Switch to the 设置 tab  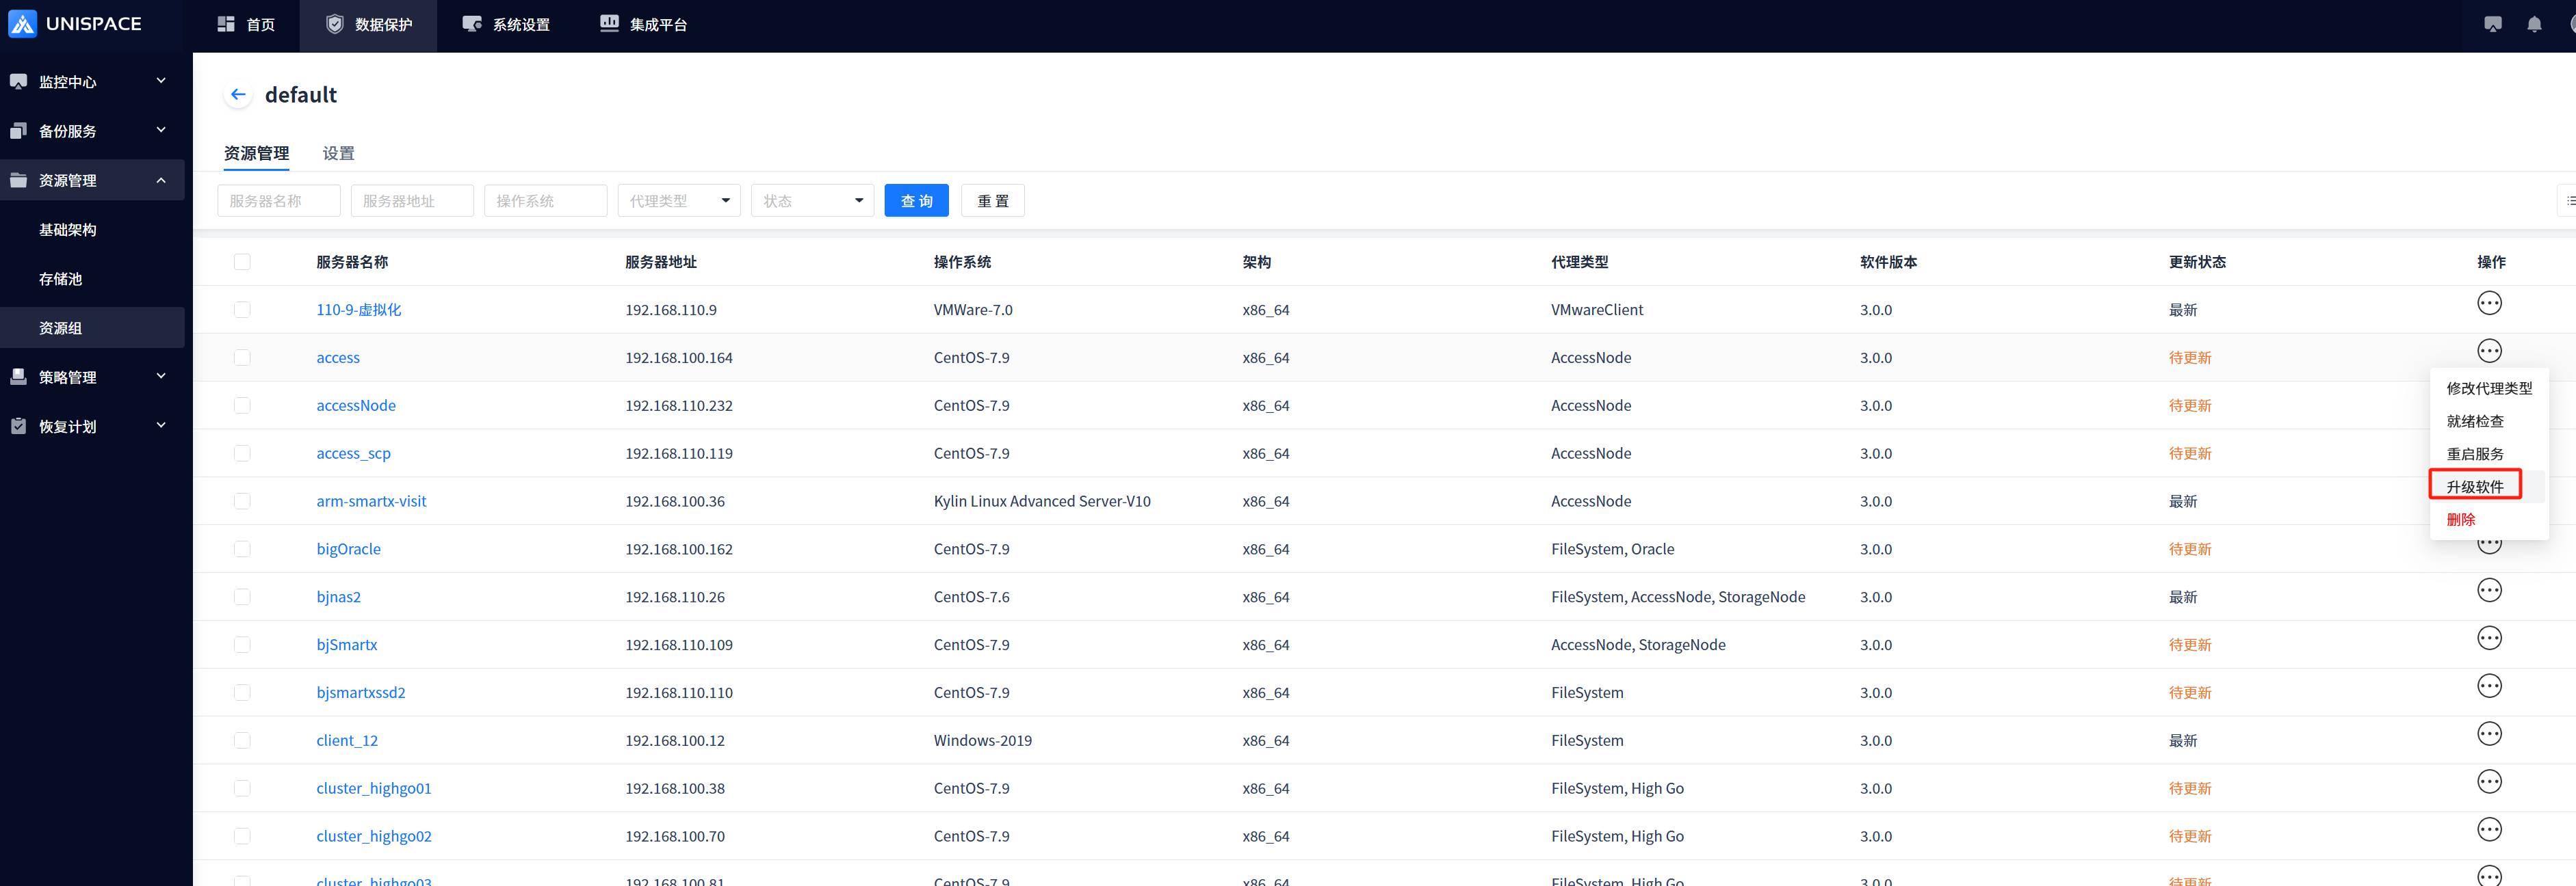pos(338,153)
